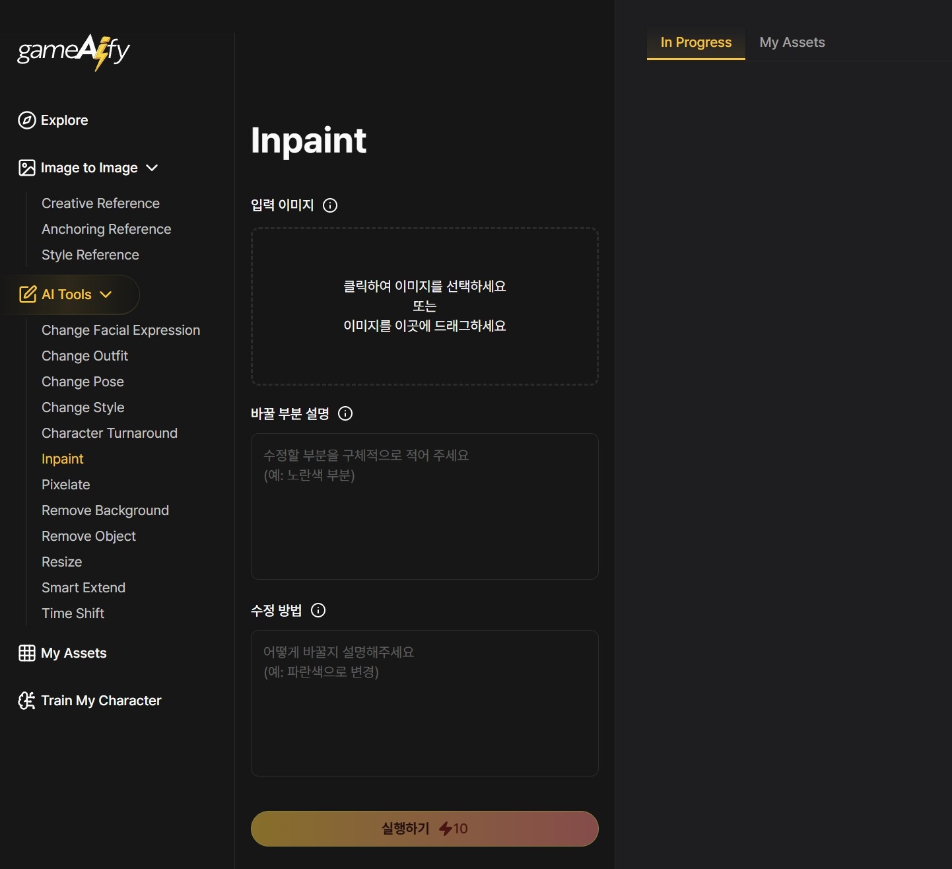
Task: Open Character Turnaround in sidebar
Action: (110, 433)
